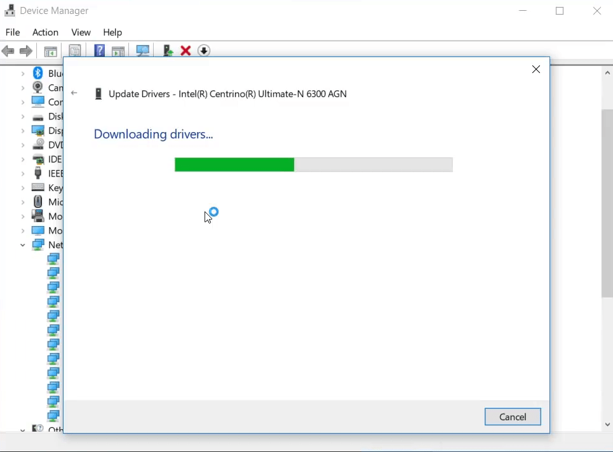Expand the Display adapters tree node
The image size is (613, 452).
[23, 131]
